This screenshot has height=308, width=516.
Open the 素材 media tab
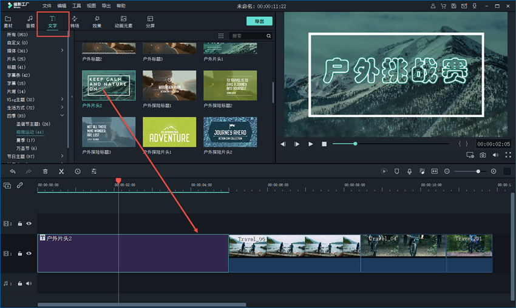tap(8, 22)
